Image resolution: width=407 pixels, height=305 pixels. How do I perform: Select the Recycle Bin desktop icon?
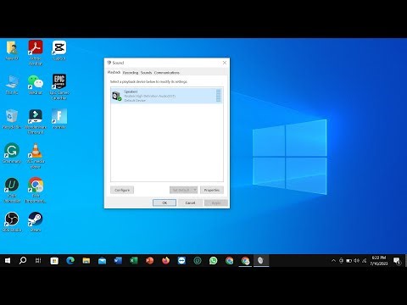pos(12,119)
